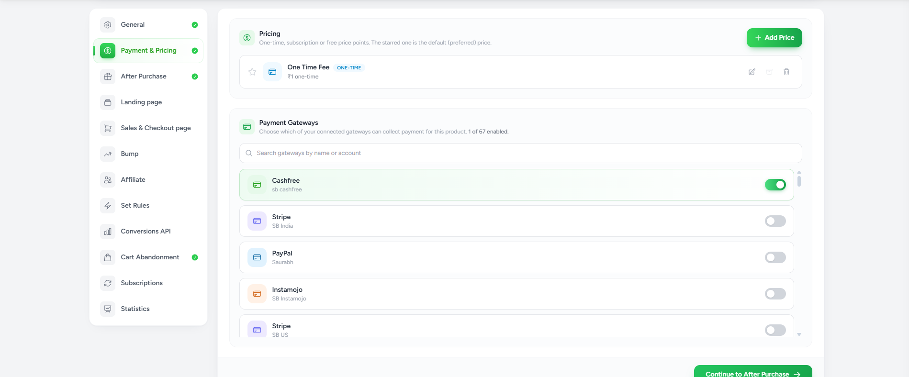Click the Stripe SB India gateway icon
909x377 pixels.
[x=257, y=221]
